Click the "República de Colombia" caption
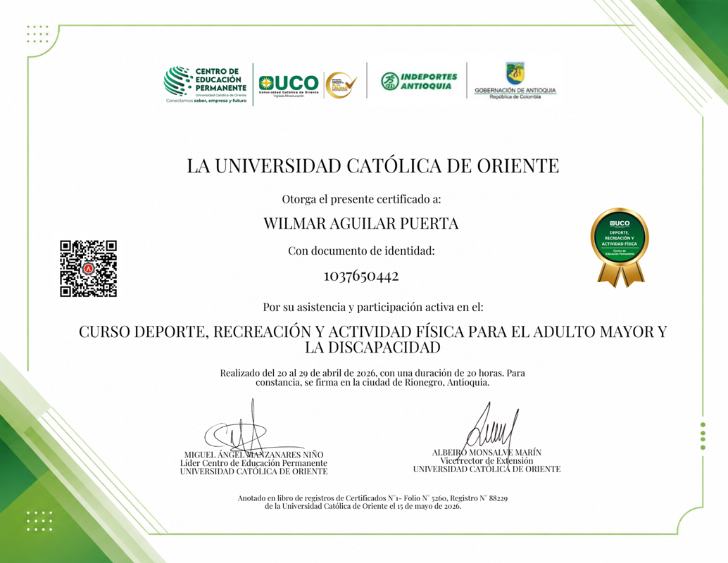This screenshot has height=563, width=728. (x=515, y=97)
